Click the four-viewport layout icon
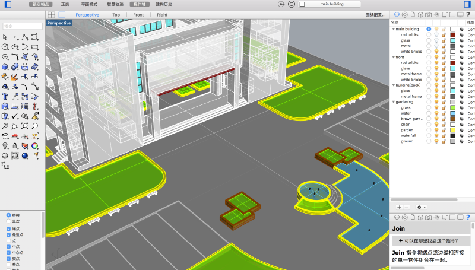Image resolution: width=475 pixels, height=270 pixels. coord(52,14)
